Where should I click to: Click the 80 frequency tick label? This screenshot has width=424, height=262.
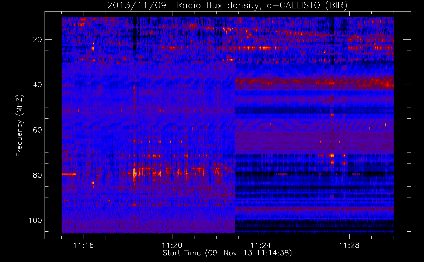coord(37,175)
